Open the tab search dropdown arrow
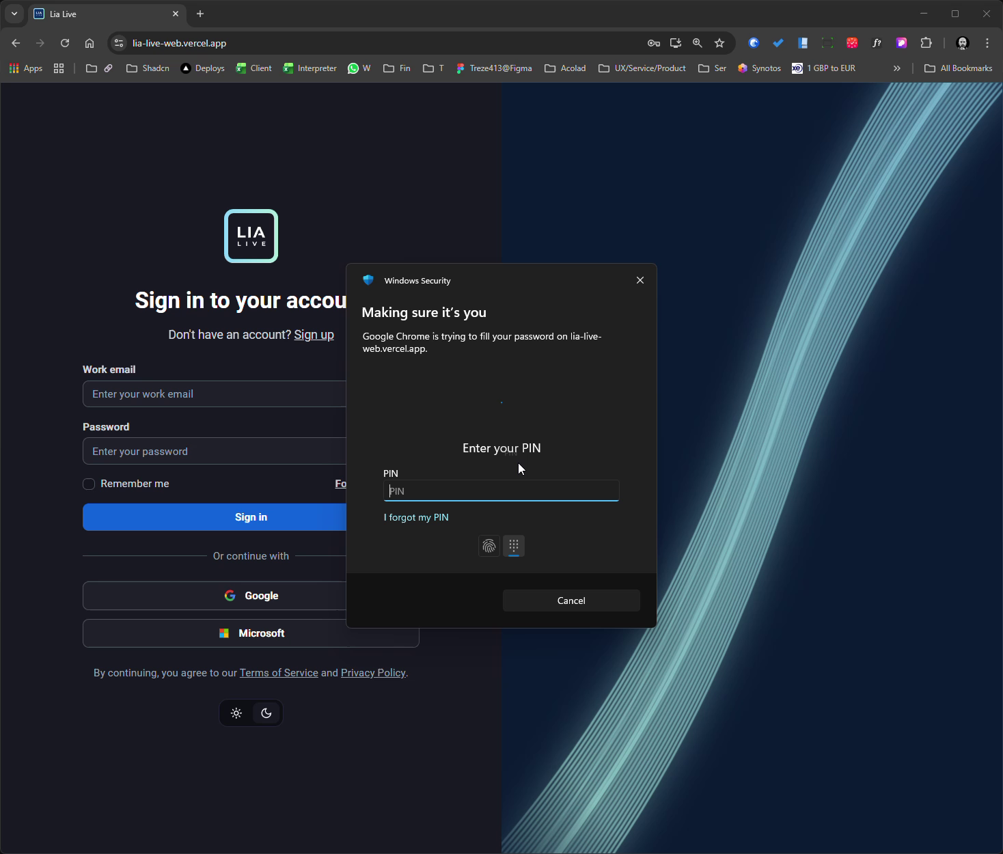The width and height of the screenshot is (1003, 854). coord(14,14)
